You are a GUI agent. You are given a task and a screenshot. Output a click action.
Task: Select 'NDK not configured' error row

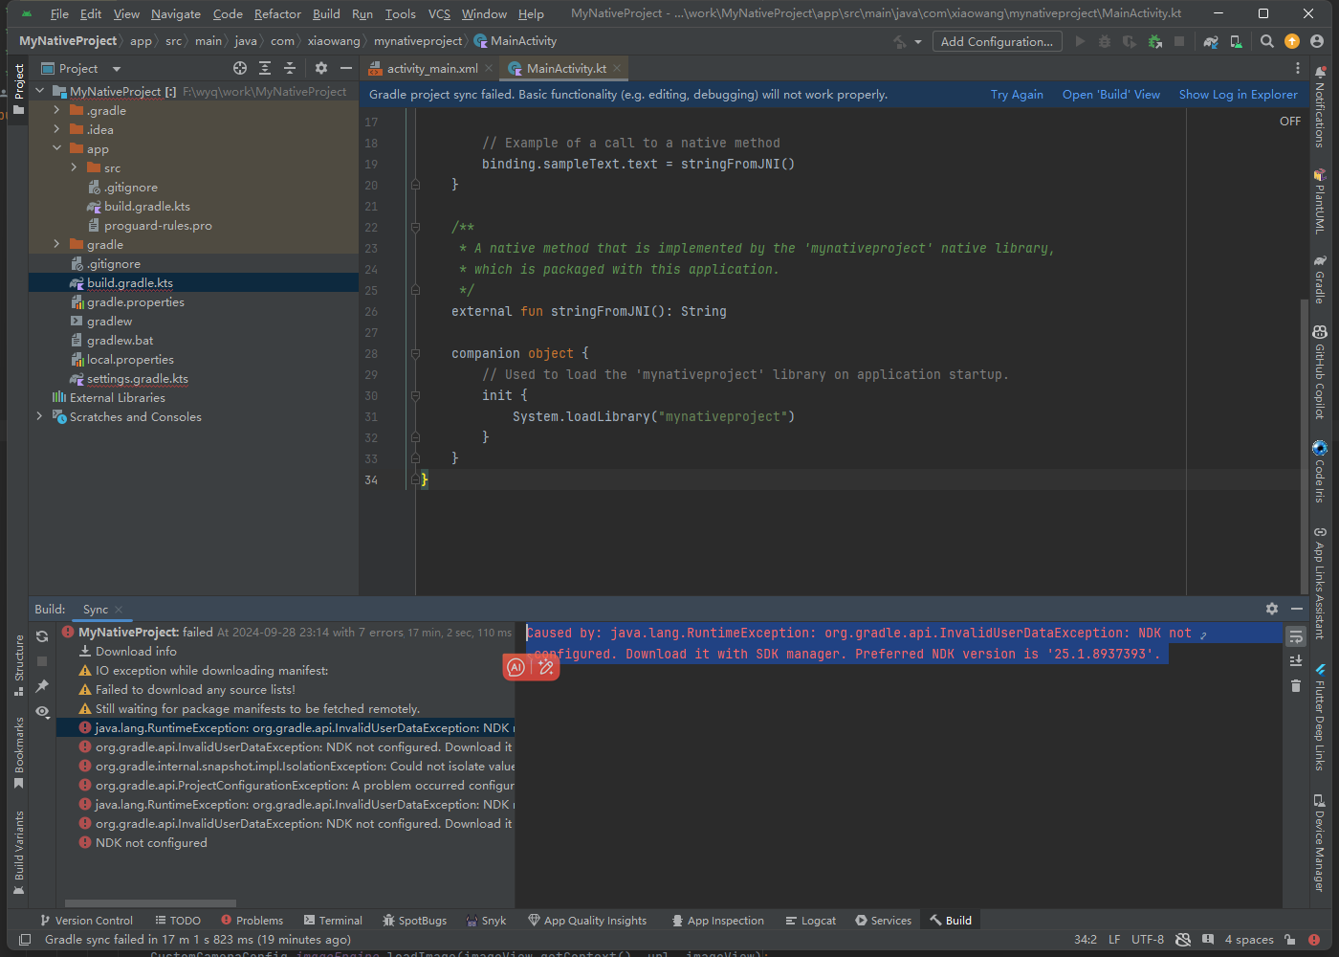point(151,843)
